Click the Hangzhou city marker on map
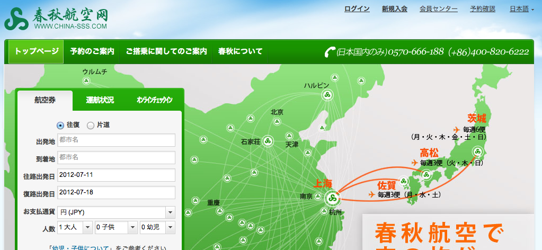 [x=324, y=211]
